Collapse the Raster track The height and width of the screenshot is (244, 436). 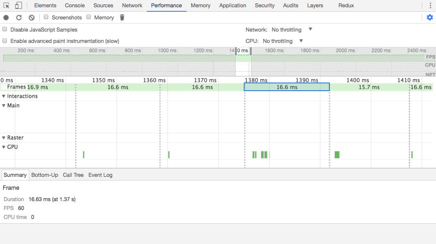(4, 138)
